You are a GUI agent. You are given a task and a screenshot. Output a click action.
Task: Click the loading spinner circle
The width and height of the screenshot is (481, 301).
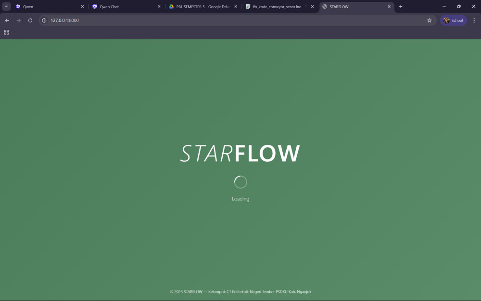tap(240, 182)
